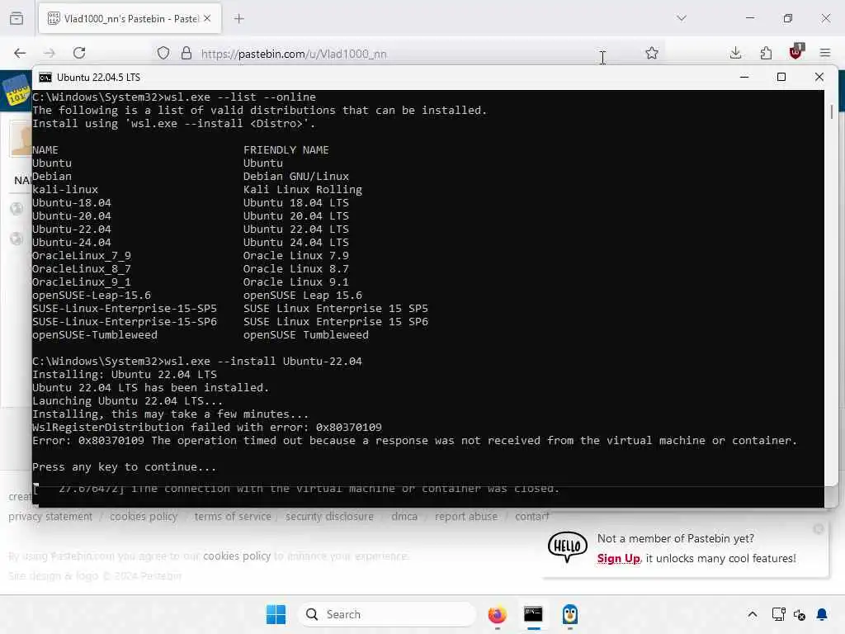The height and width of the screenshot is (634, 845).
Task: Open Ubuntu console window system menu icon
Action: point(45,77)
